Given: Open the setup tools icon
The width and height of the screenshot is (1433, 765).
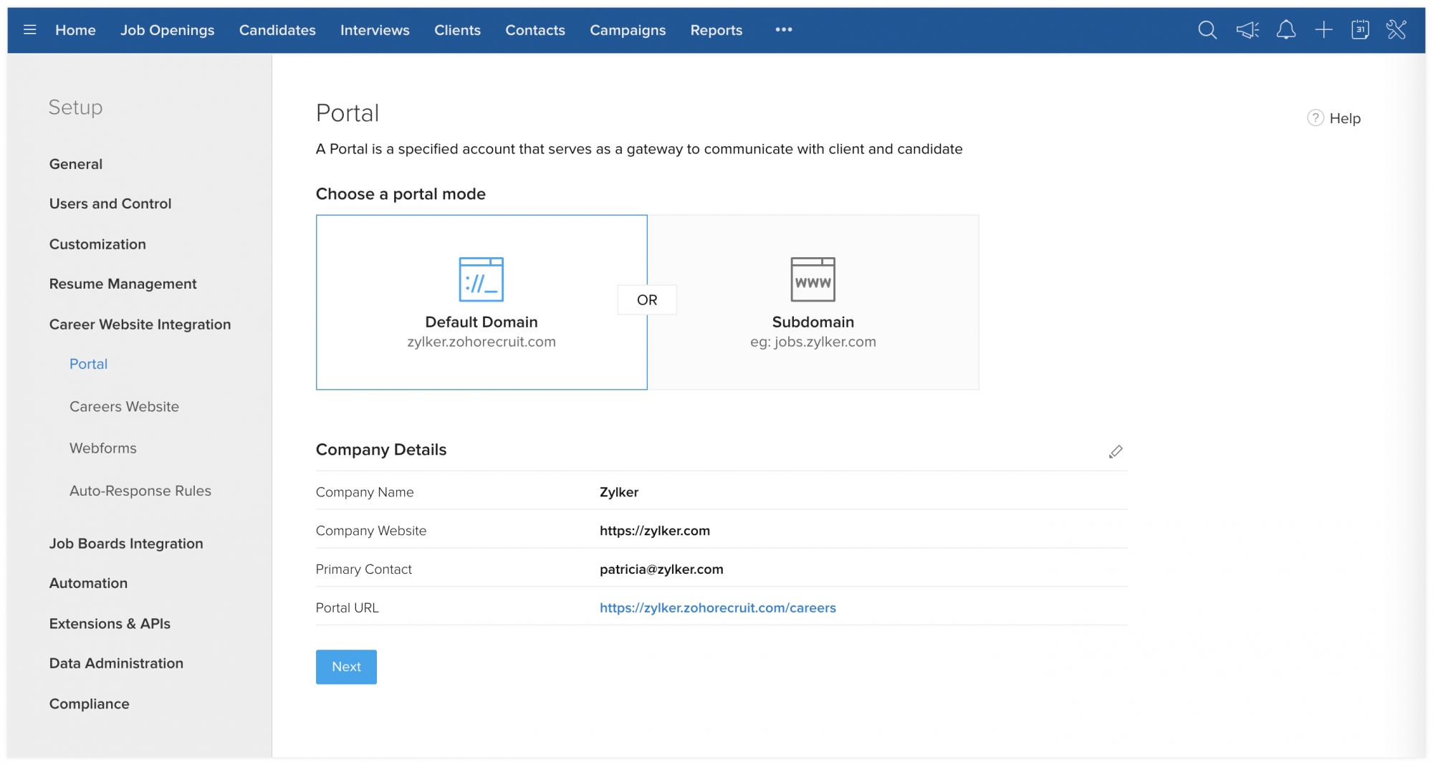Looking at the screenshot, I should pos(1396,30).
